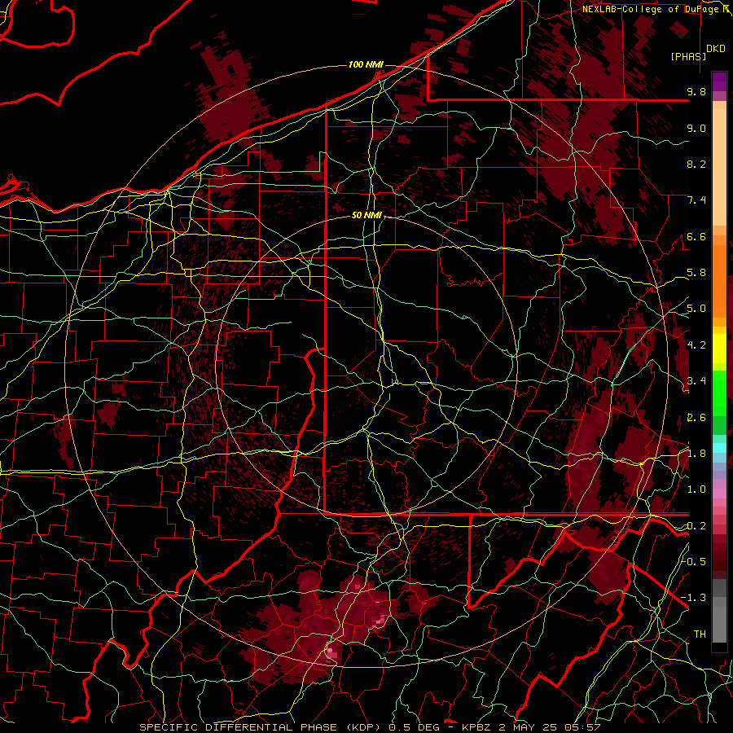Screen dimensions: 733x733
Task: Click the 5.8 value on color scale
Action: (x=696, y=273)
